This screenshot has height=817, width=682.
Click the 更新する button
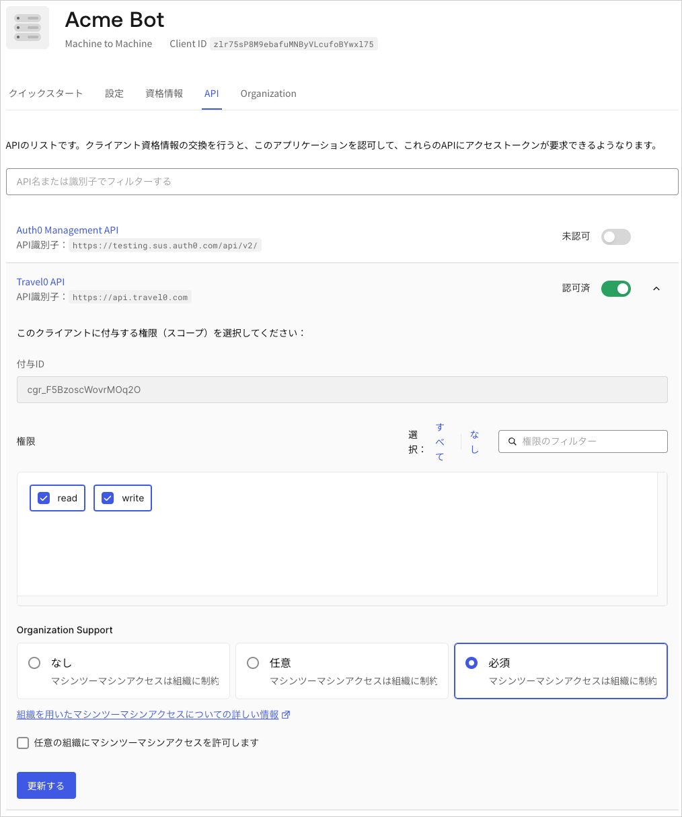[46, 785]
